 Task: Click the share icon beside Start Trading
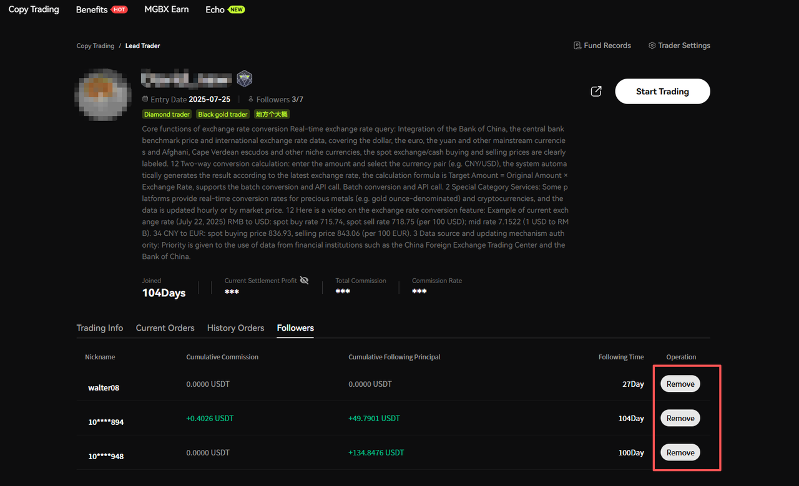coord(596,92)
